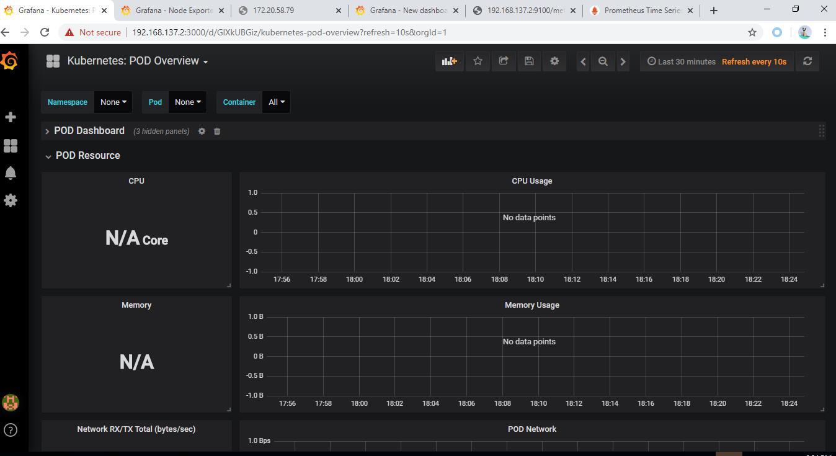Add a new panel to the dashboard
The width and height of the screenshot is (836, 456).
click(449, 61)
